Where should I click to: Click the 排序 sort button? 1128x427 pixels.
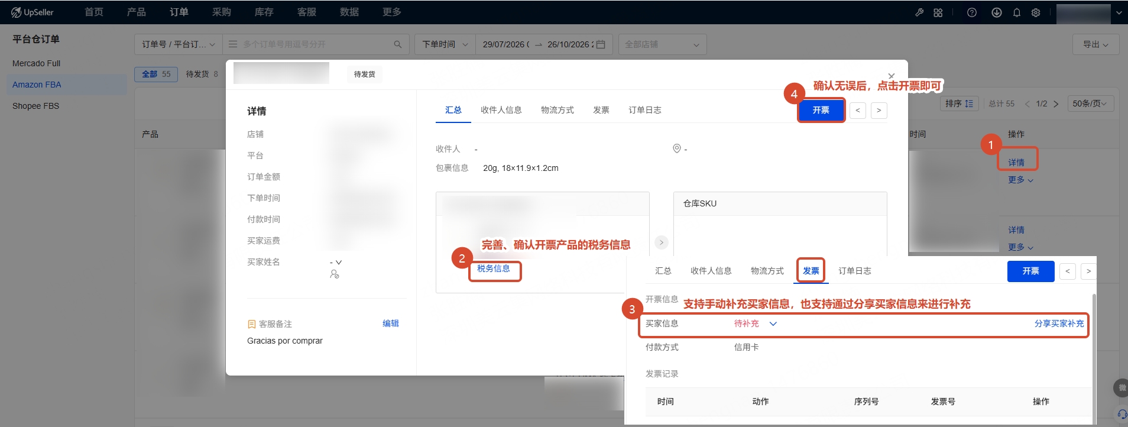[960, 103]
